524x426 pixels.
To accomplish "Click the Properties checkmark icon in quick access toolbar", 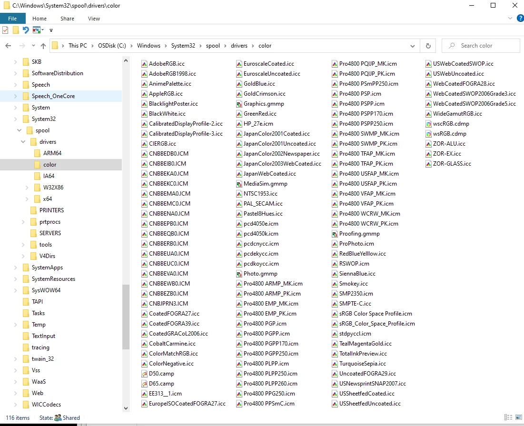I will [x=5, y=30].
